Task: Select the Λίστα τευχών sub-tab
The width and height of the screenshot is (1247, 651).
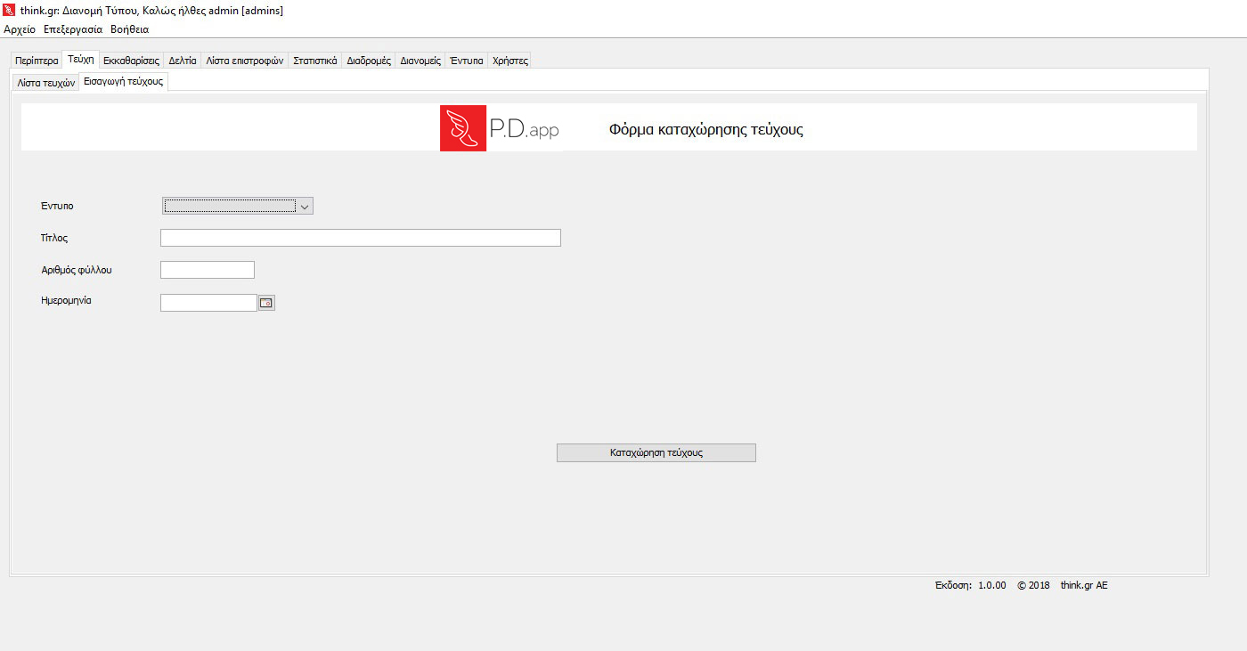Action: 45,83
